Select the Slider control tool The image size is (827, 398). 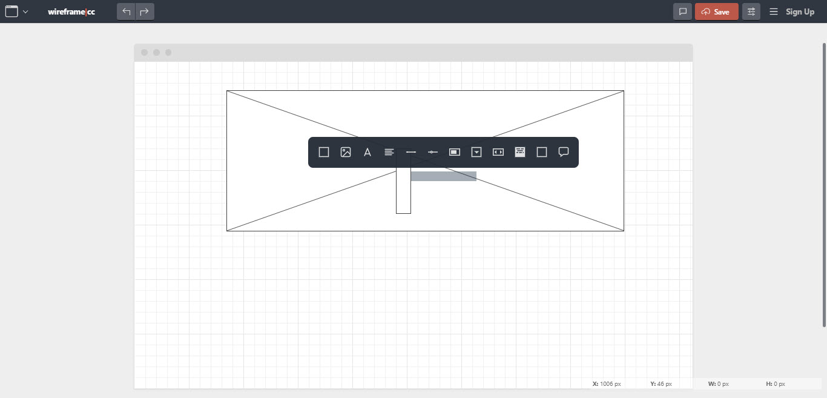432,152
